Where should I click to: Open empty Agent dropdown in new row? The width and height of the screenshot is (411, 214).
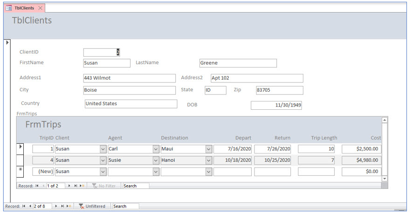click(156, 172)
